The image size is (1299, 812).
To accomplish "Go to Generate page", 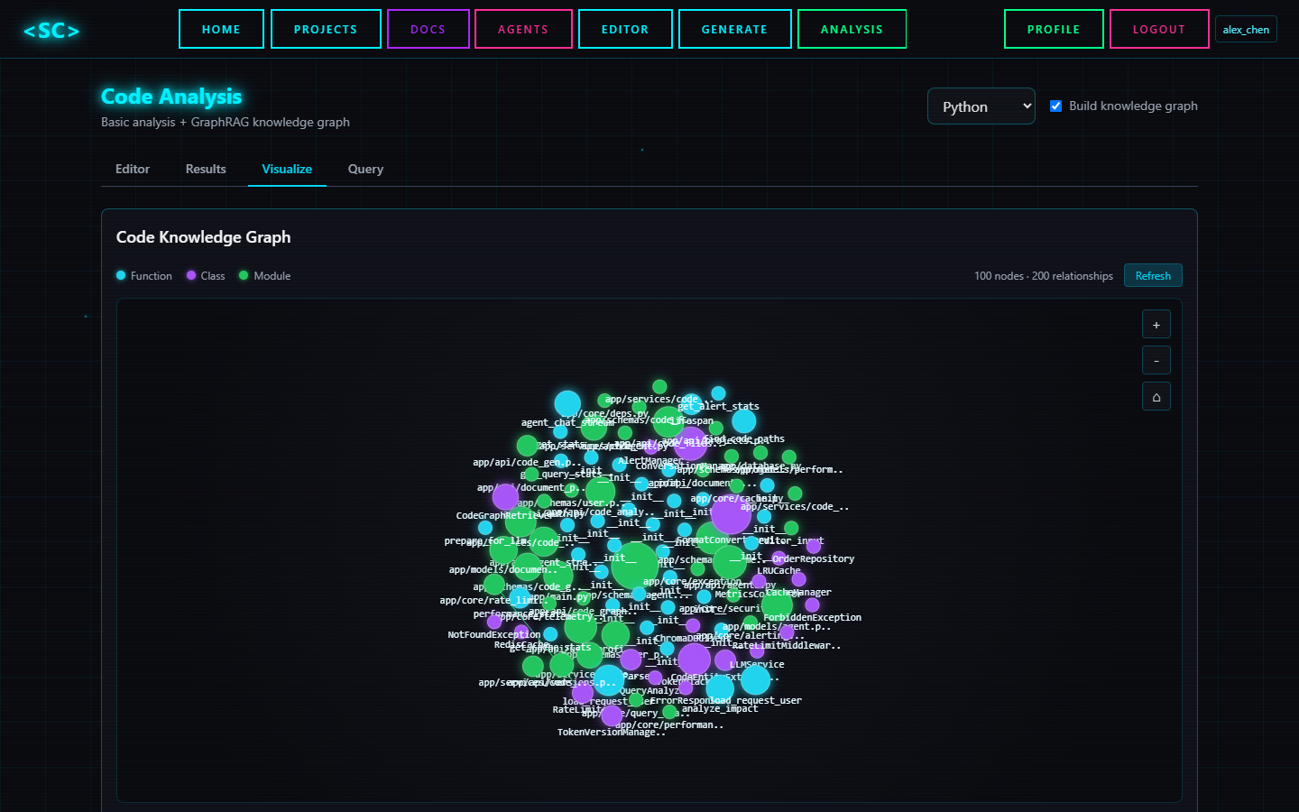I will coord(734,29).
